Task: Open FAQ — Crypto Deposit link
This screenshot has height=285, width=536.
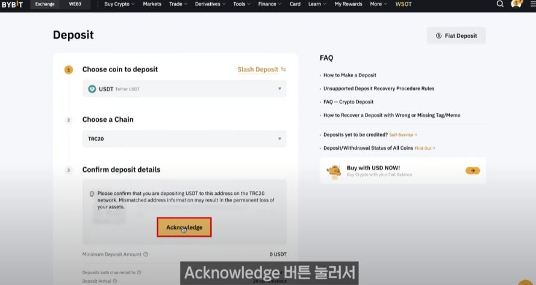Action: 348,102
